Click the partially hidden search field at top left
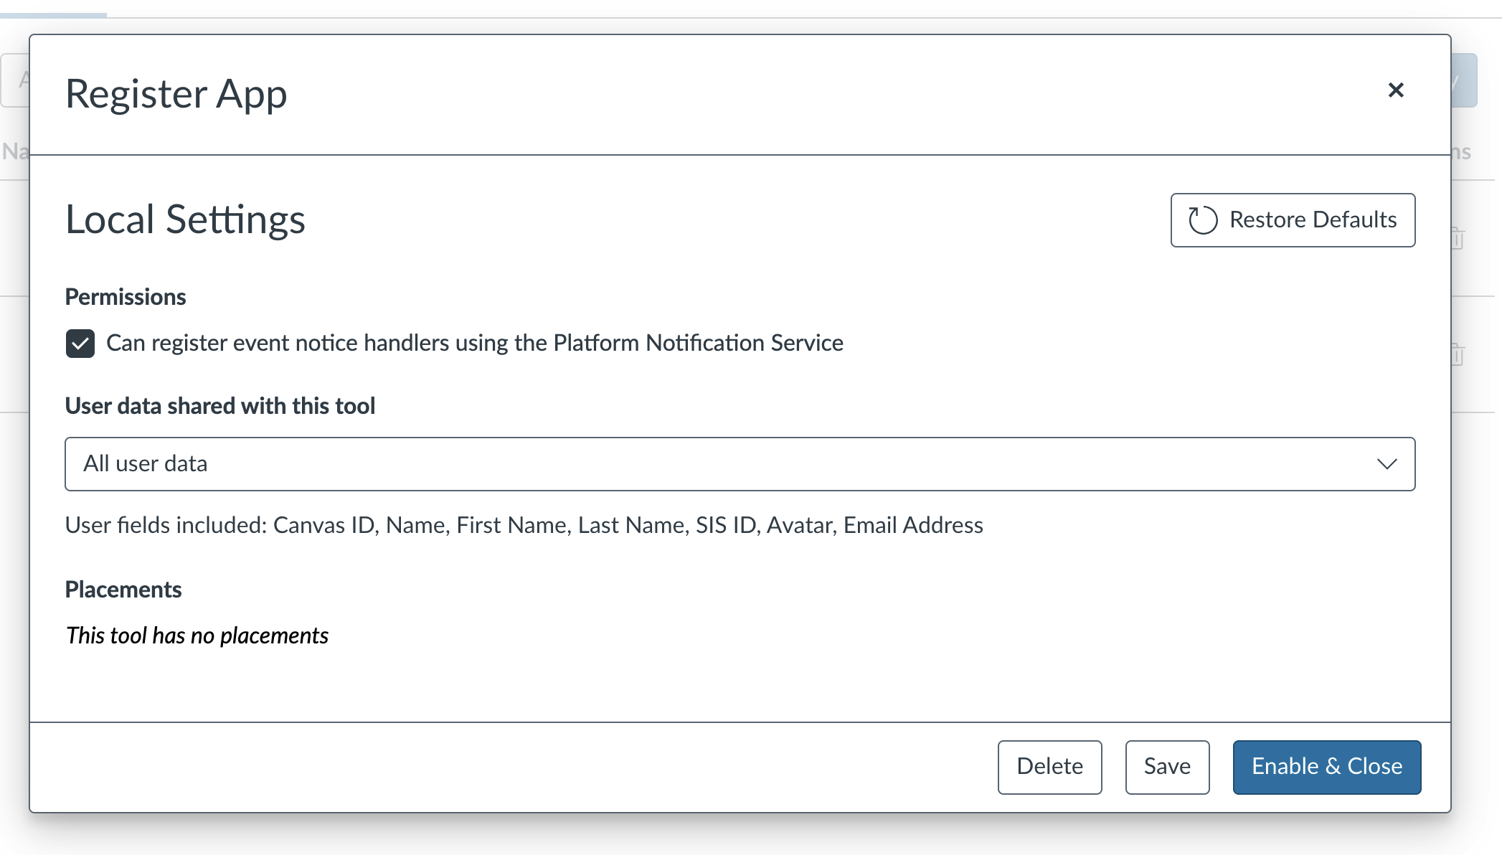 (14, 80)
